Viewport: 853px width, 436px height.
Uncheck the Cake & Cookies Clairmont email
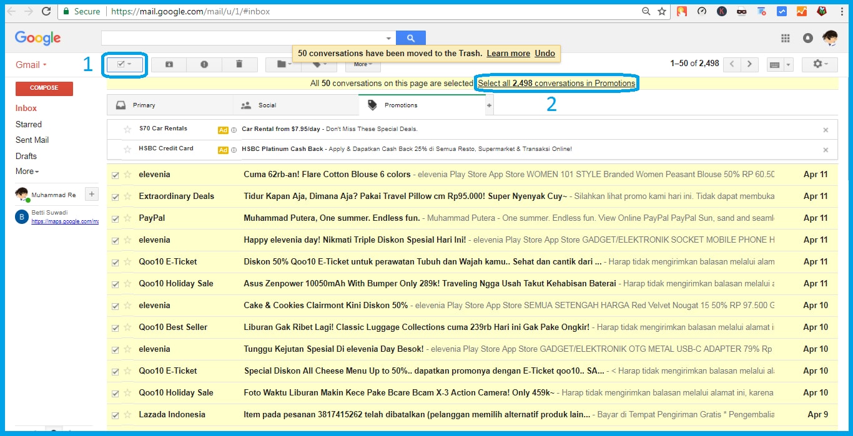(x=115, y=306)
